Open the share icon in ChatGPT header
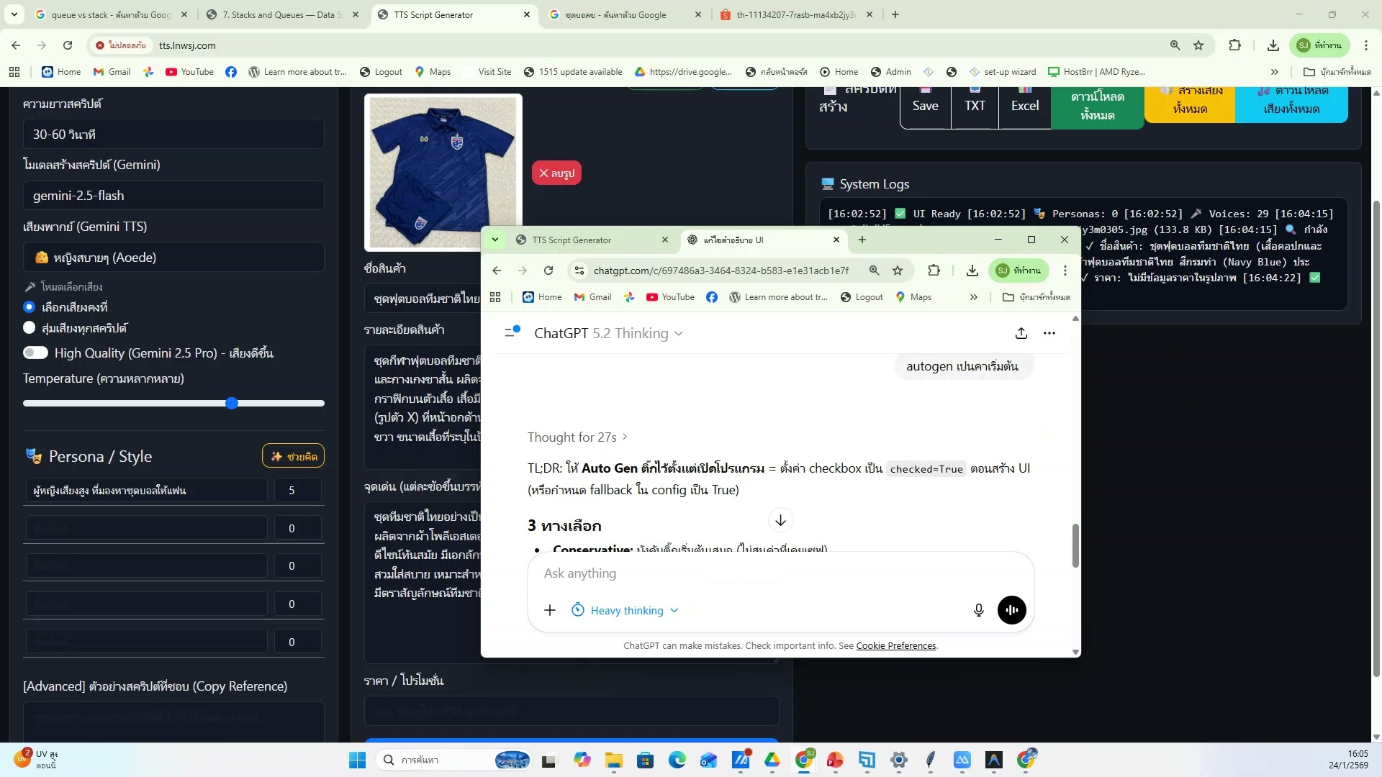The image size is (1382, 777). pyautogui.click(x=1021, y=333)
